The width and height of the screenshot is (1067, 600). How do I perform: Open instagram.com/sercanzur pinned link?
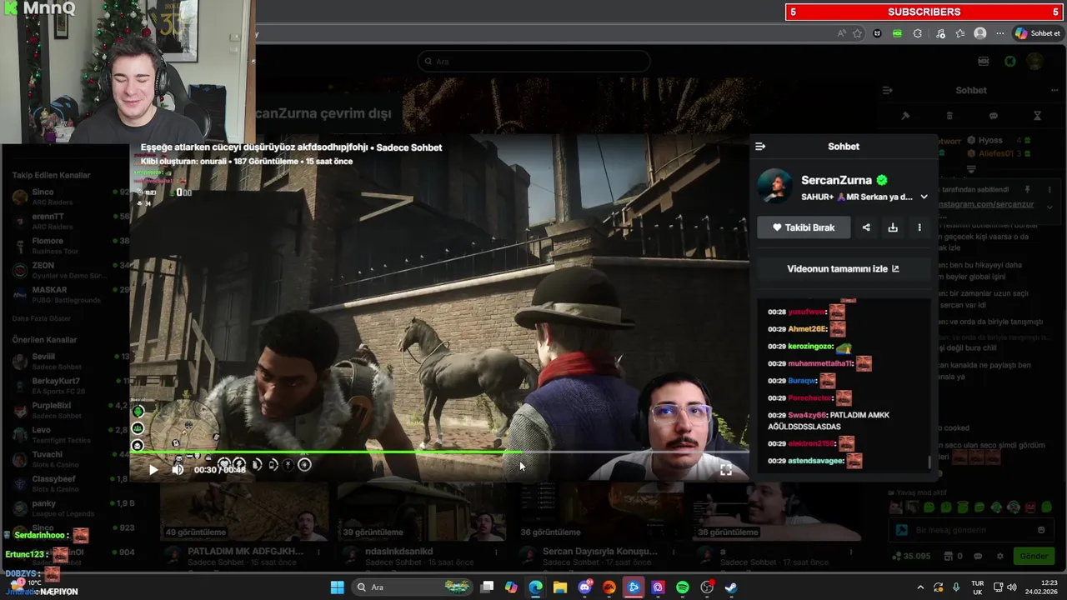[x=986, y=204]
